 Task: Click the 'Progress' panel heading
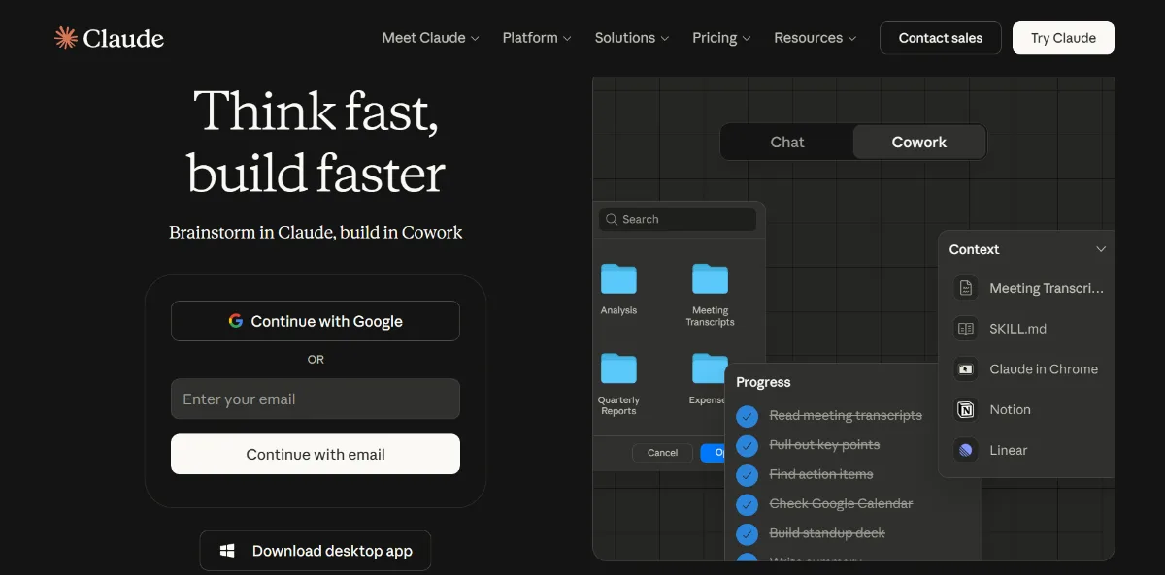coord(763,382)
